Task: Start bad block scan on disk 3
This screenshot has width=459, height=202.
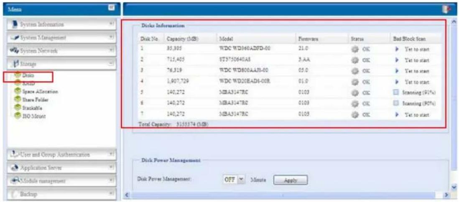Action: 397,71
